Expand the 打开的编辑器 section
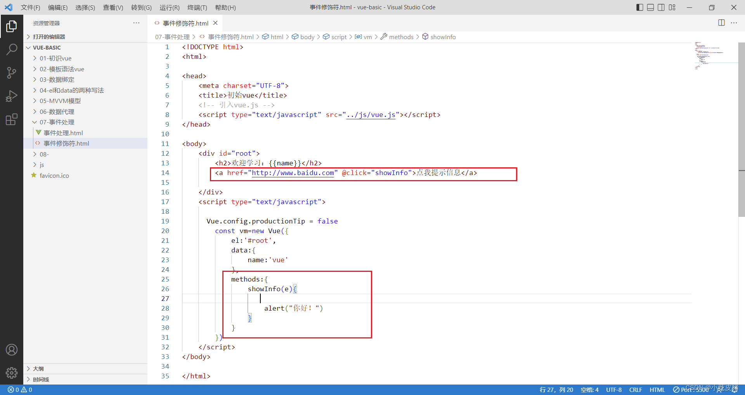Viewport: 745px width, 395px height. tap(85, 37)
